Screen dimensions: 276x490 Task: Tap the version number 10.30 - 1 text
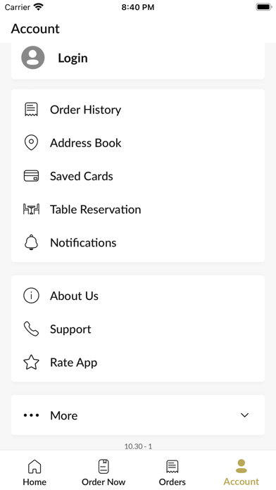pos(138,446)
